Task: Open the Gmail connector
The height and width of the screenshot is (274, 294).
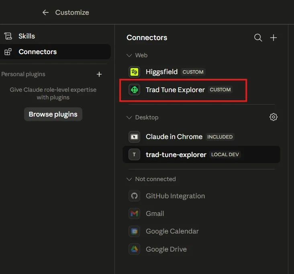Action: coord(201,214)
